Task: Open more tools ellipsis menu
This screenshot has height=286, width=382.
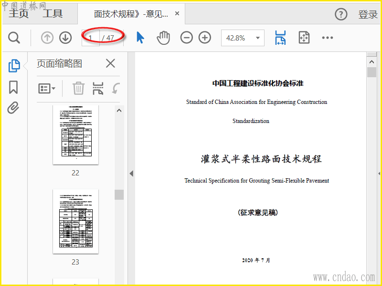Action: point(328,38)
